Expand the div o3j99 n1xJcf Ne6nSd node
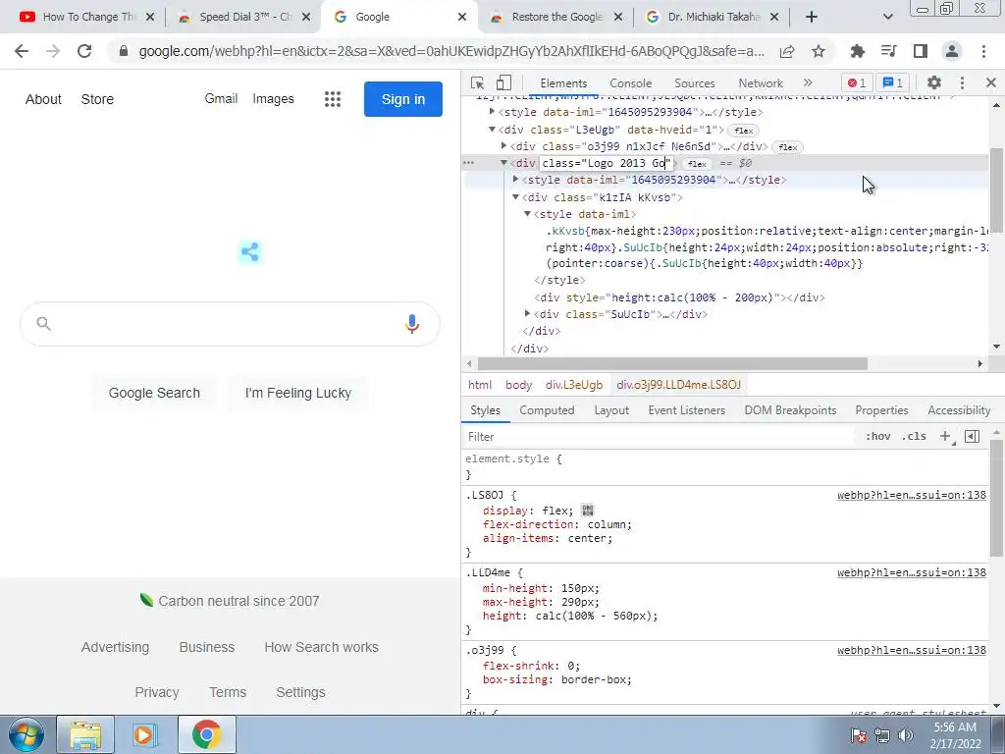The width and height of the screenshot is (1005, 754). pyautogui.click(x=503, y=146)
